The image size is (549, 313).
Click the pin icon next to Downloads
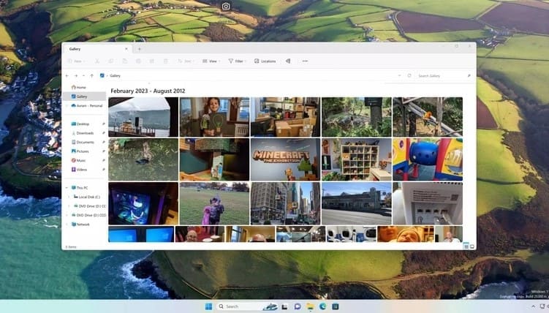[x=104, y=133]
